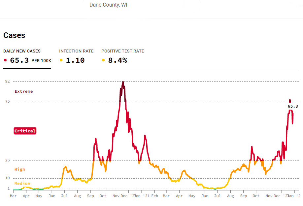Click the 92 y-axis gridline label
Image resolution: width=303 pixels, height=206 pixels.
8,81
